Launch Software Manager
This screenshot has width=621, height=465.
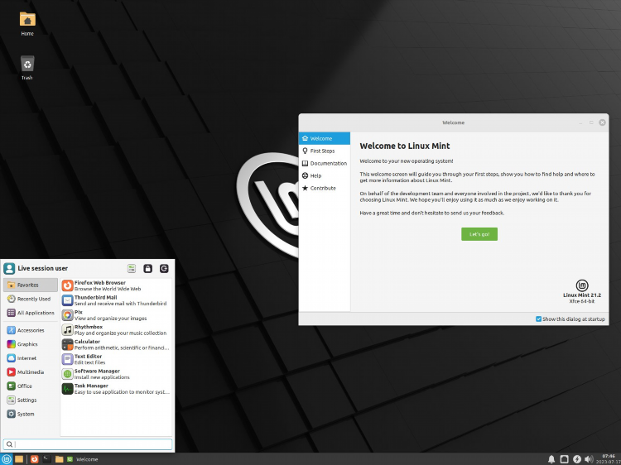116,374
